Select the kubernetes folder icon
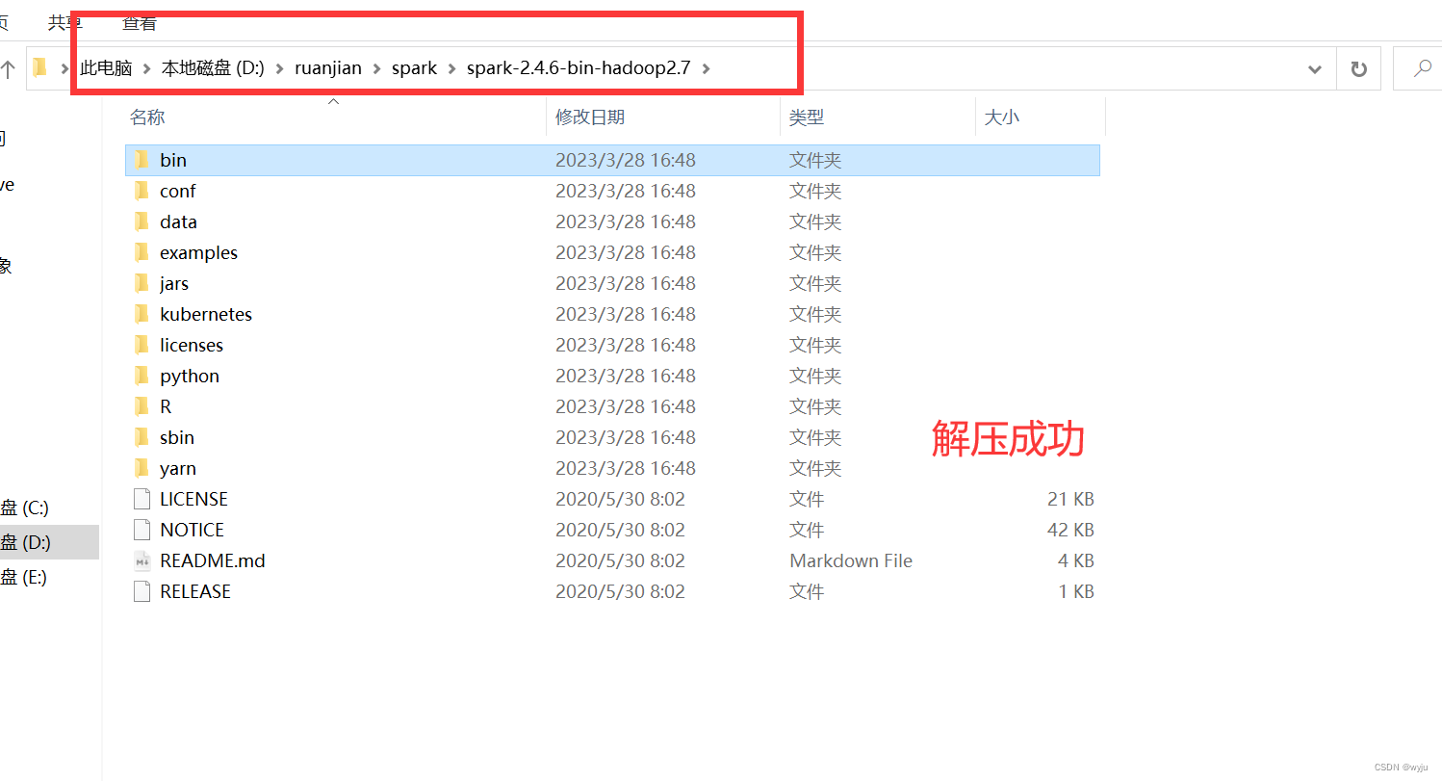 tap(142, 314)
